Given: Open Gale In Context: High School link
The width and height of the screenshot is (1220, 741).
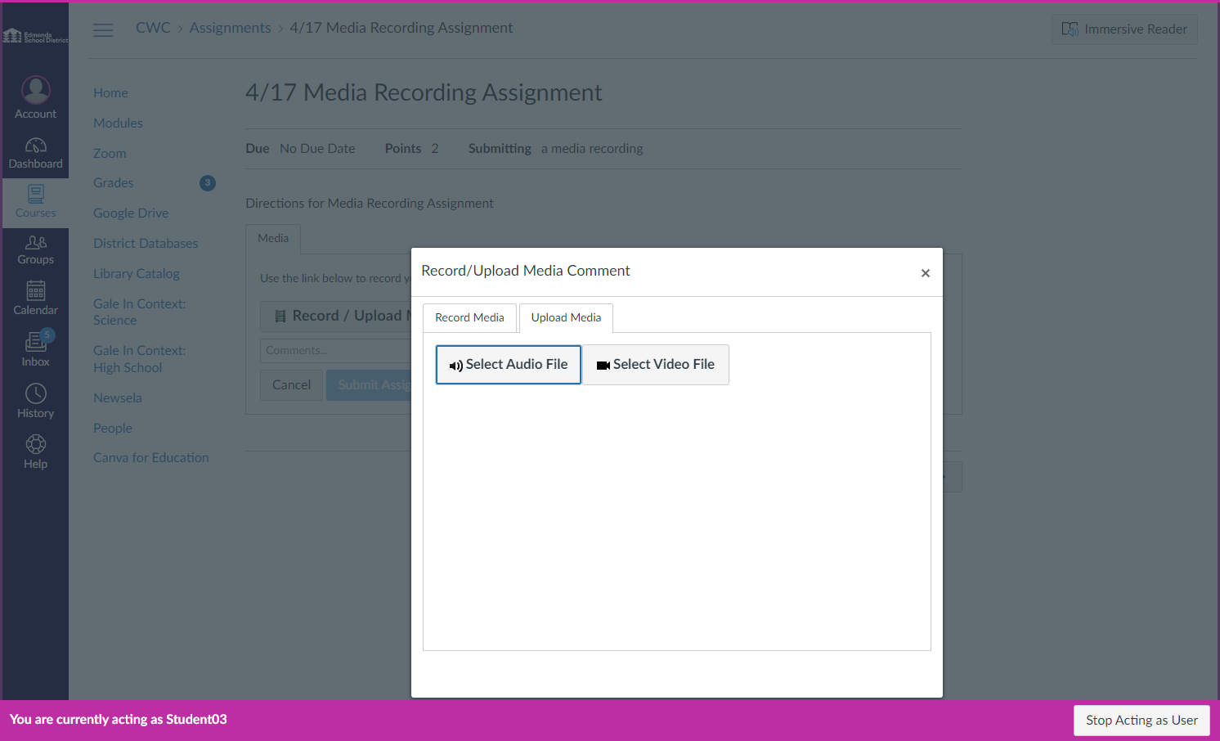Looking at the screenshot, I should click(139, 359).
